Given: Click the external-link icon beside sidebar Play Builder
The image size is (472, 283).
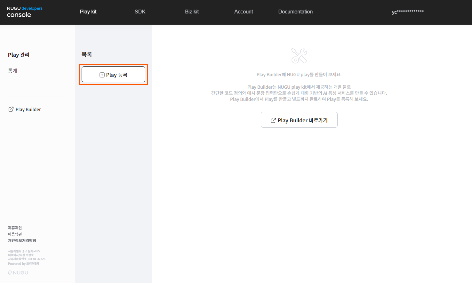Looking at the screenshot, I should click(11, 109).
